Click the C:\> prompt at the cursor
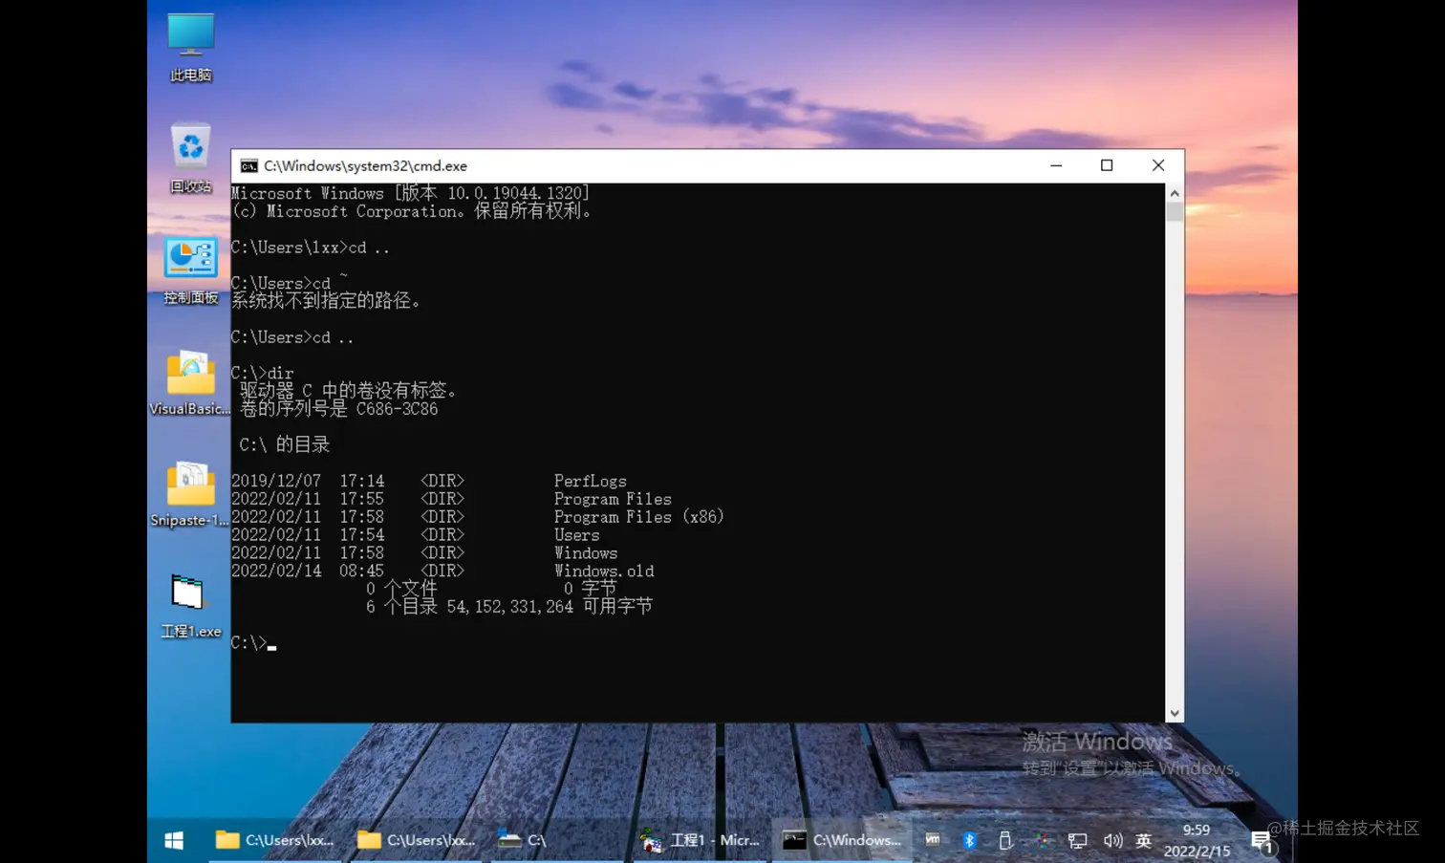 [x=248, y=642]
